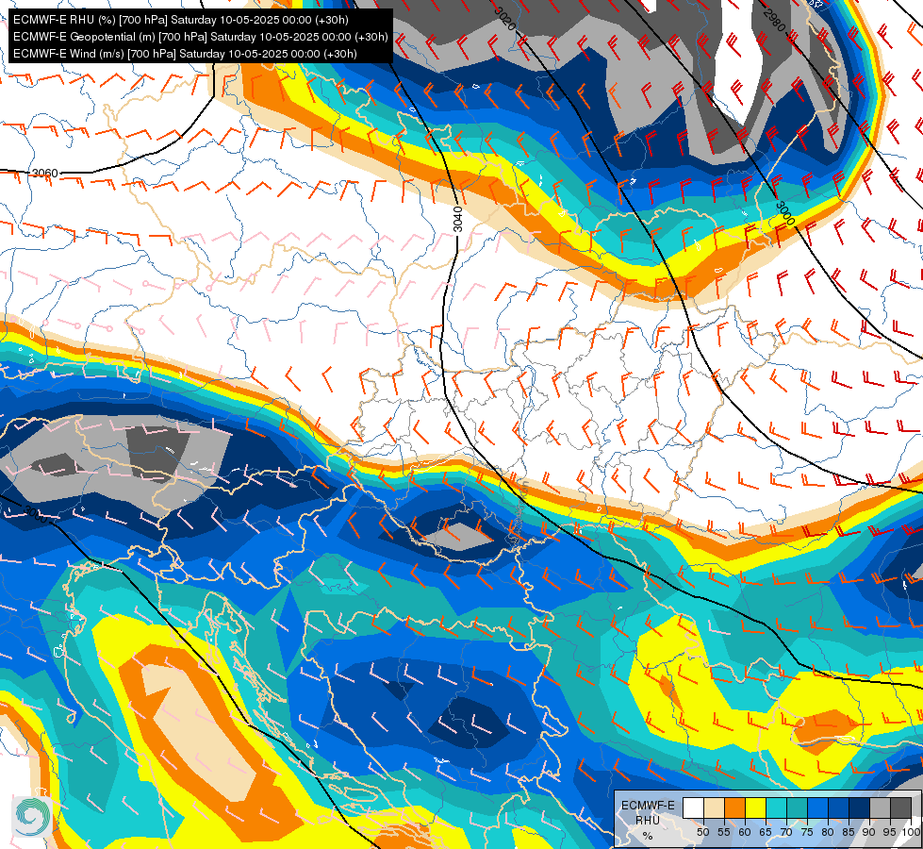Image resolution: width=923 pixels, height=849 pixels.
Task: Click the legend tick label 70
Action: click(x=786, y=832)
